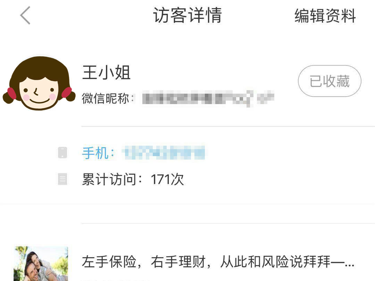Tap the 从此和风险说拜拜 part of the title
Screen dimensions: 375x281
pos(275,262)
